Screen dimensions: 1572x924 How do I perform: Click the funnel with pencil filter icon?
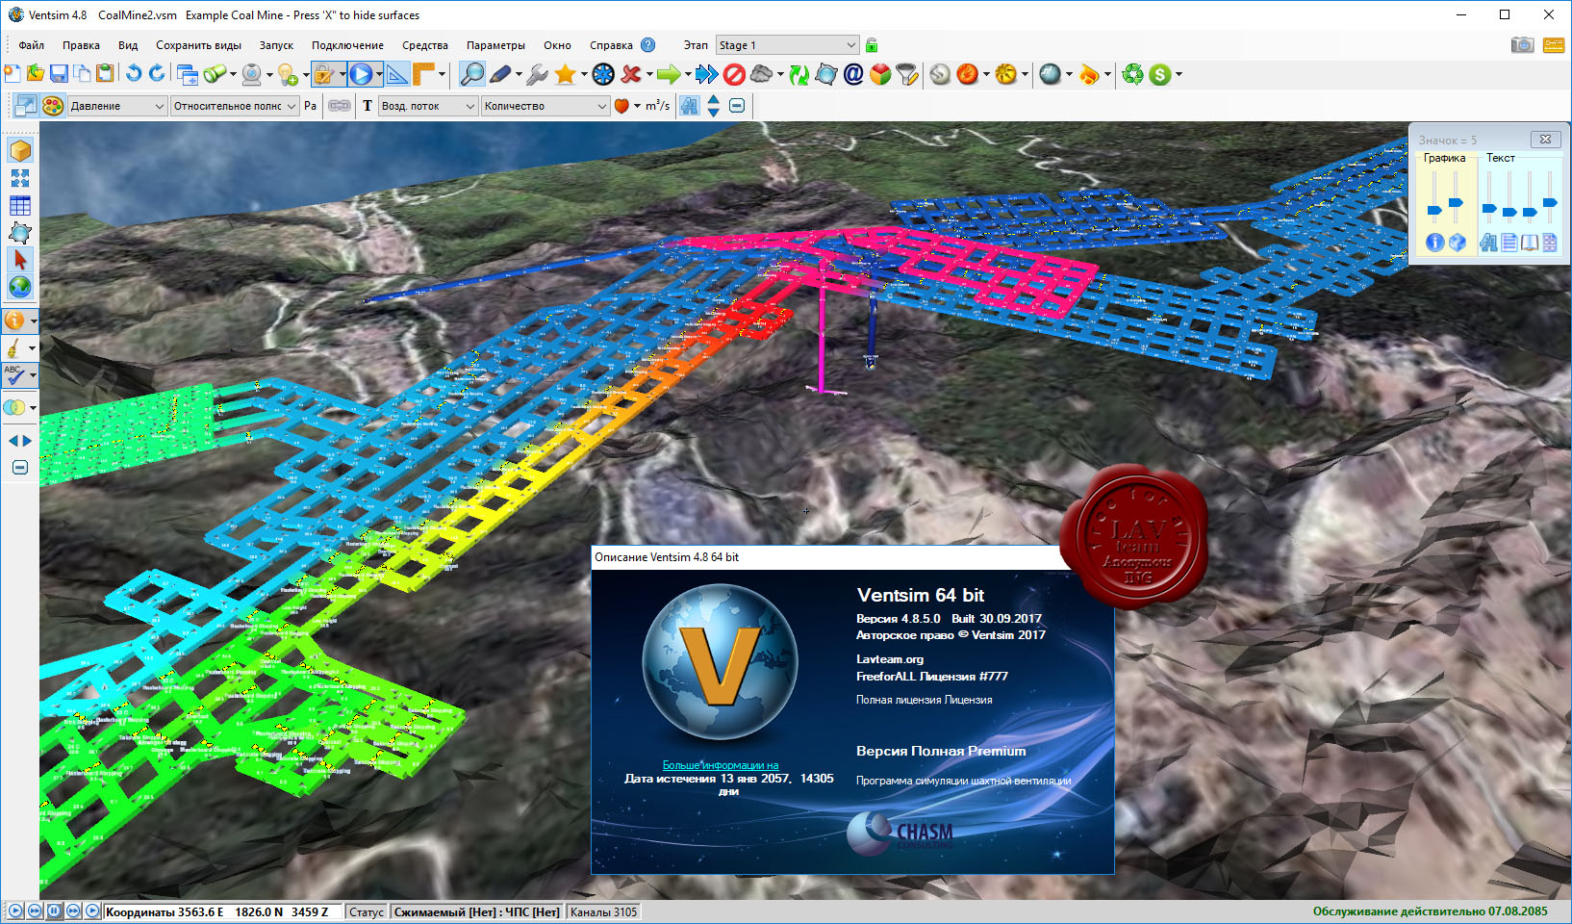[x=907, y=74]
